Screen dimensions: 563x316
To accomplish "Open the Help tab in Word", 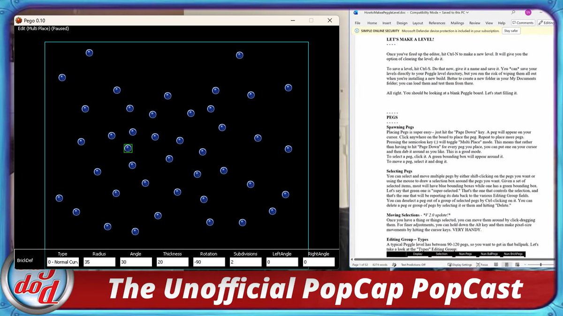I will pyautogui.click(x=502, y=23).
